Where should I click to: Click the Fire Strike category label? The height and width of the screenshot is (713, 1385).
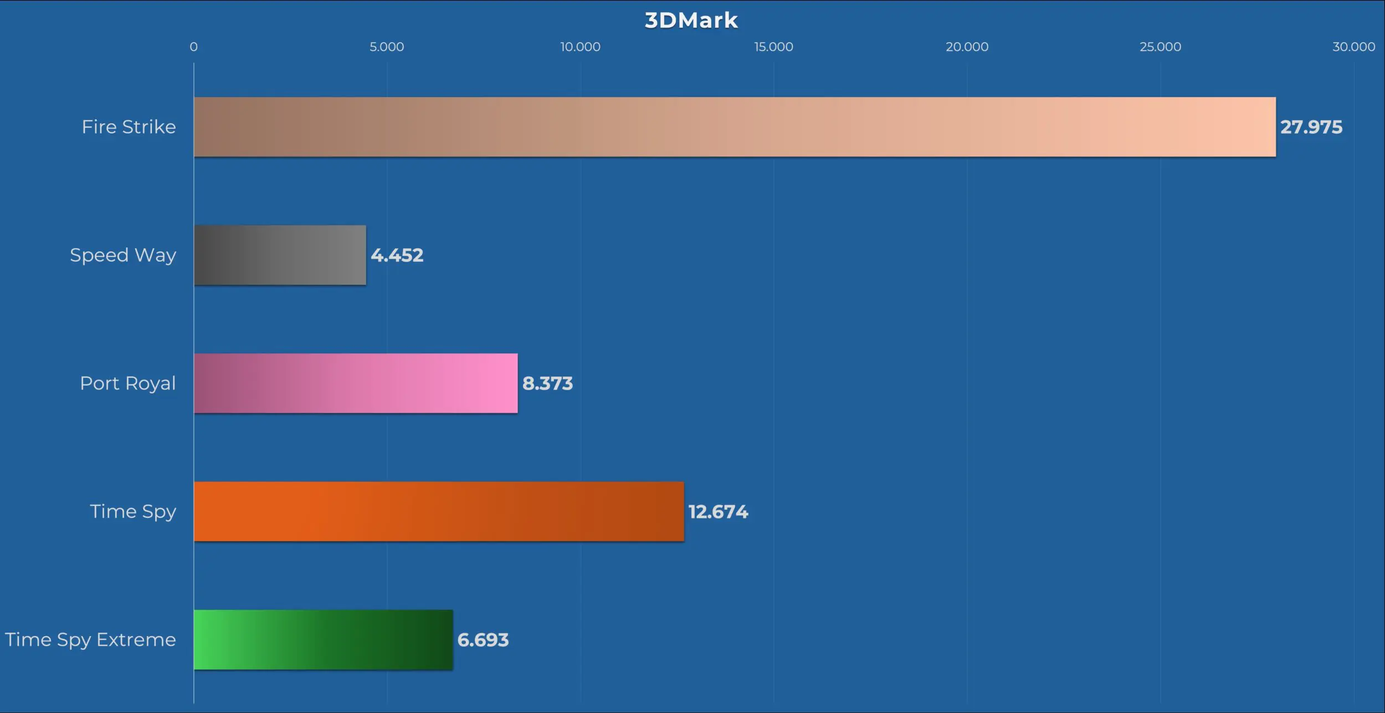coord(129,127)
